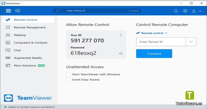207x109 pixels.
Task: Select the Remote Control sidebar item
Action: point(28,20)
